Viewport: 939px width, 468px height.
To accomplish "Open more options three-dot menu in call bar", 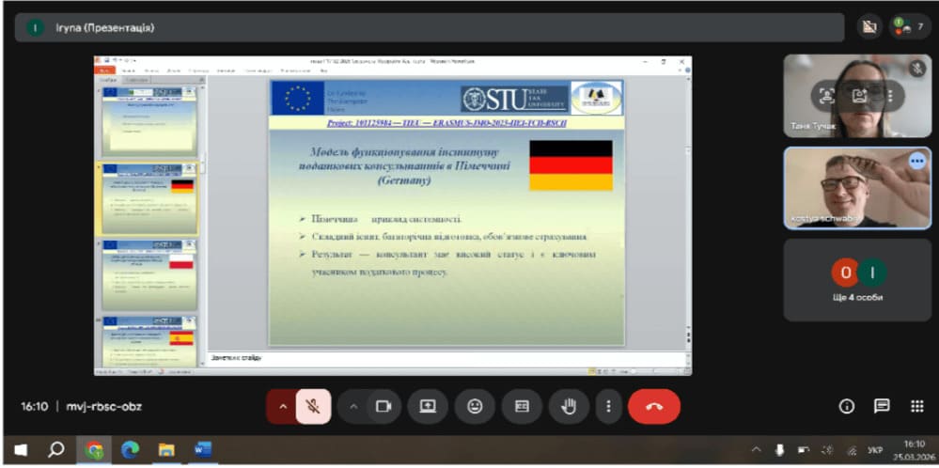I will (609, 406).
